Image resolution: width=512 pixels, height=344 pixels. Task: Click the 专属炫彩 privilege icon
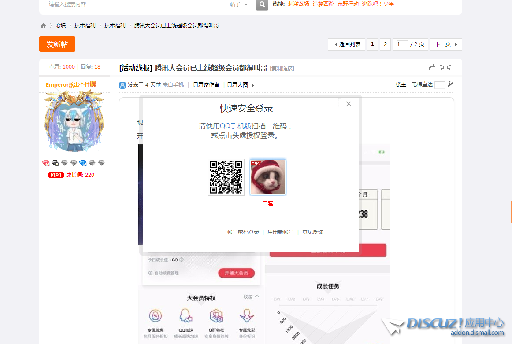[247, 316]
